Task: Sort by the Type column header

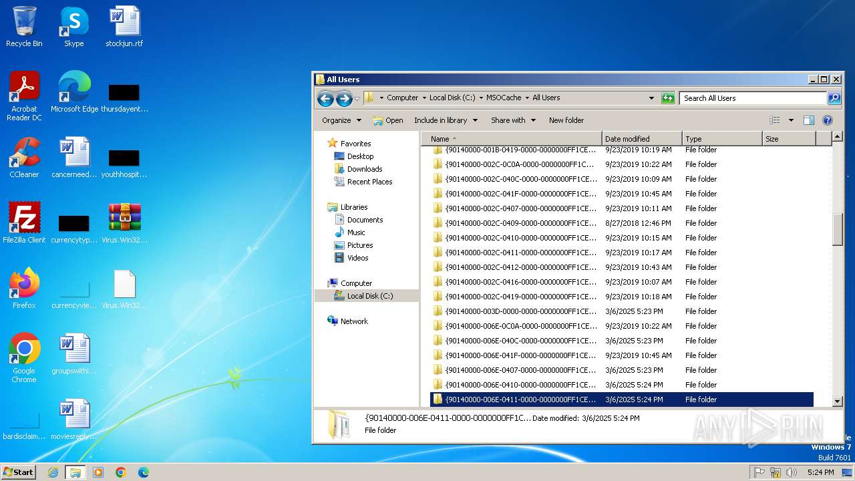Action: [722, 139]
